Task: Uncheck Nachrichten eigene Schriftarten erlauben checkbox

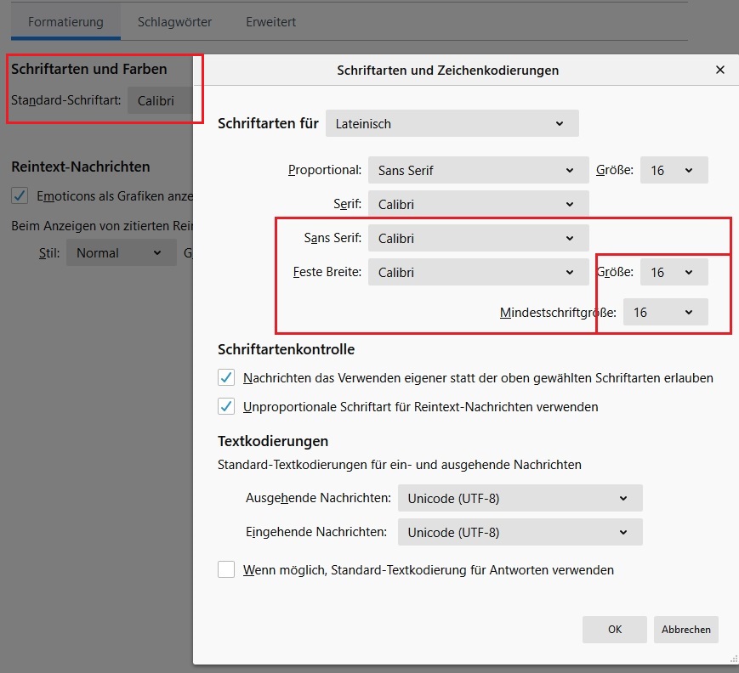Action: click(226, 377)
